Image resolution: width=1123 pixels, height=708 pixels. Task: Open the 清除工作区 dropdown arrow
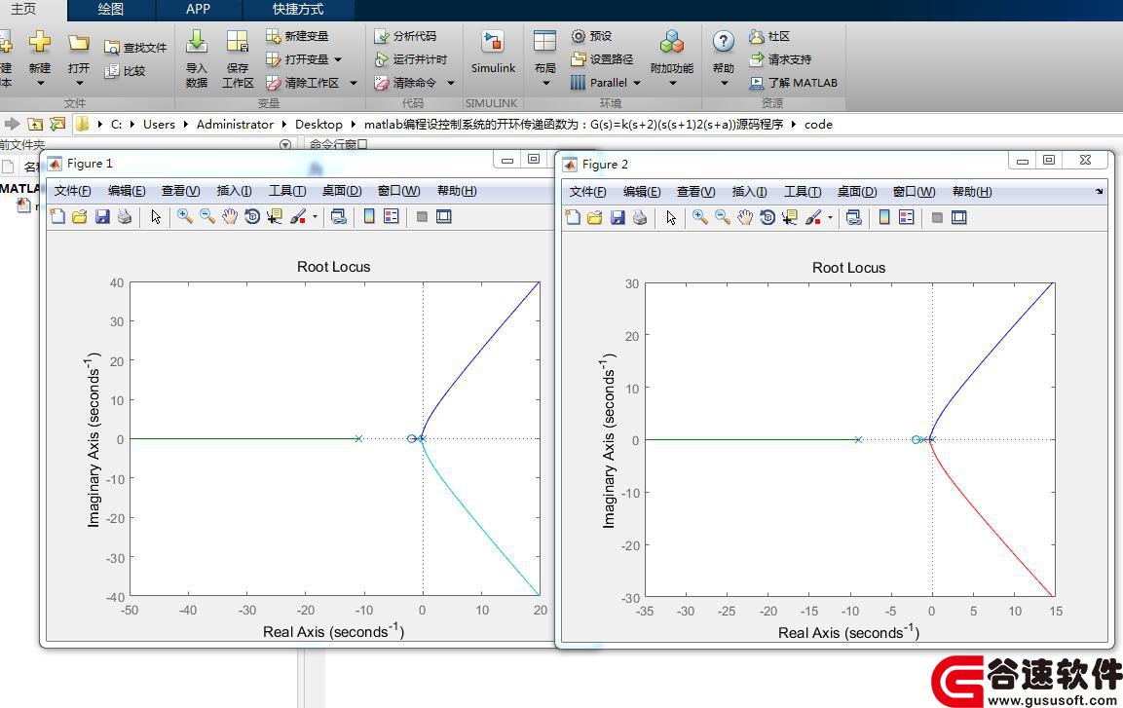pos(354,83)
